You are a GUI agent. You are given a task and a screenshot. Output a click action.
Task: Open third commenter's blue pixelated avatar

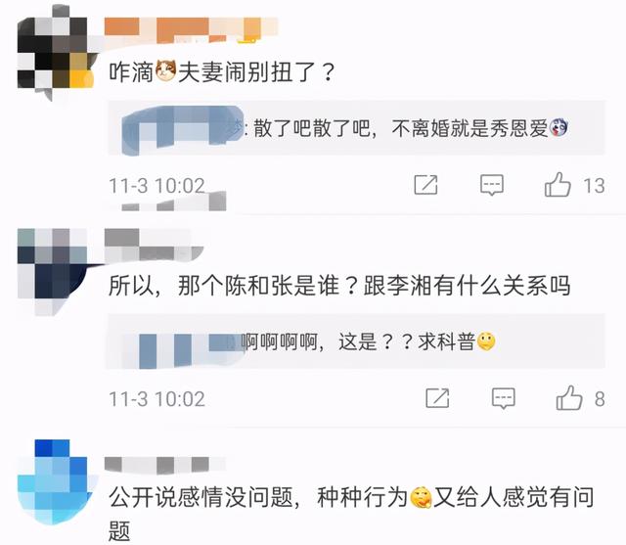pyautogui.click(x=55, y=481)
